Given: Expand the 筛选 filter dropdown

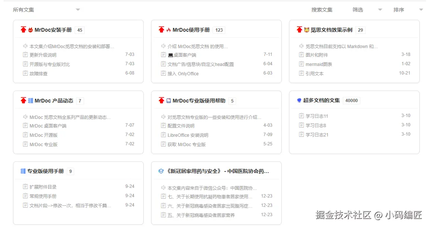Looking at the screenshot, I should point(367,10).
